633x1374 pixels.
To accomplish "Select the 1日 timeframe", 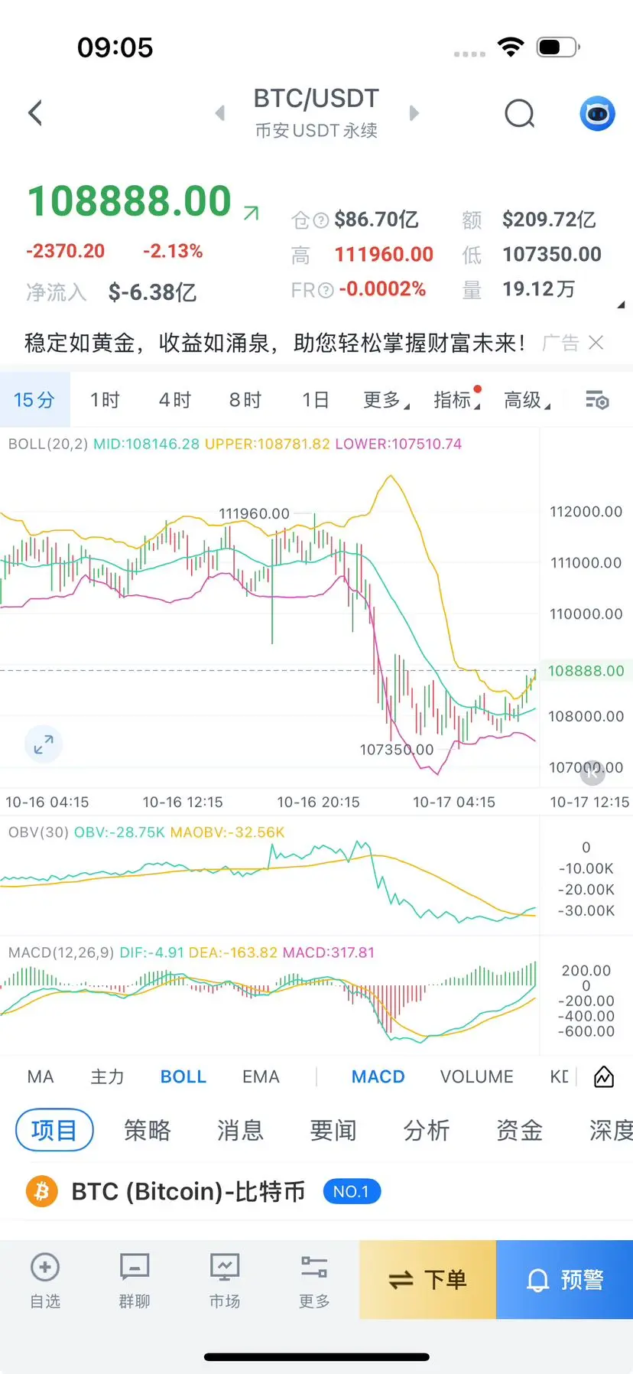I will tap(316, 399).
